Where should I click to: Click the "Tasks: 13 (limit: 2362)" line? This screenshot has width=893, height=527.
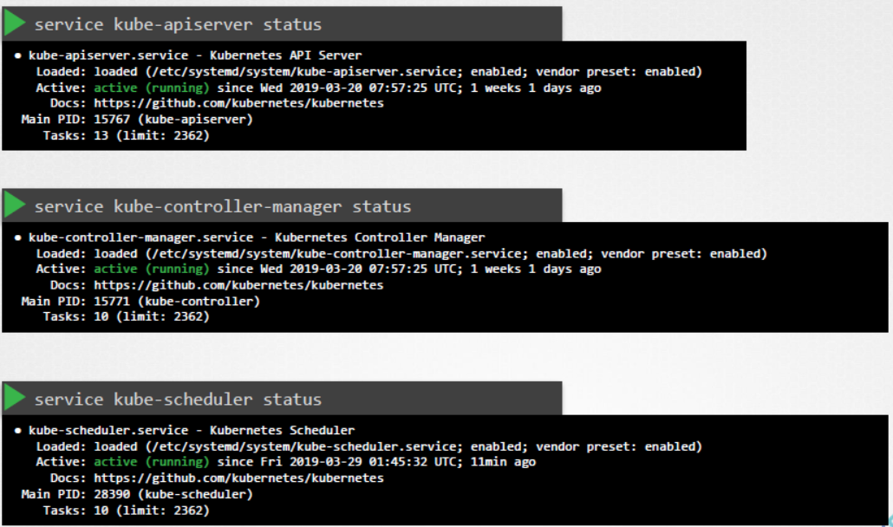(x=126, y=135)
